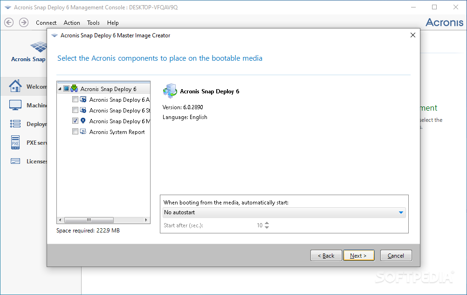Click the Acronis Snap Deploy 6 root node icon

(74, 88)
